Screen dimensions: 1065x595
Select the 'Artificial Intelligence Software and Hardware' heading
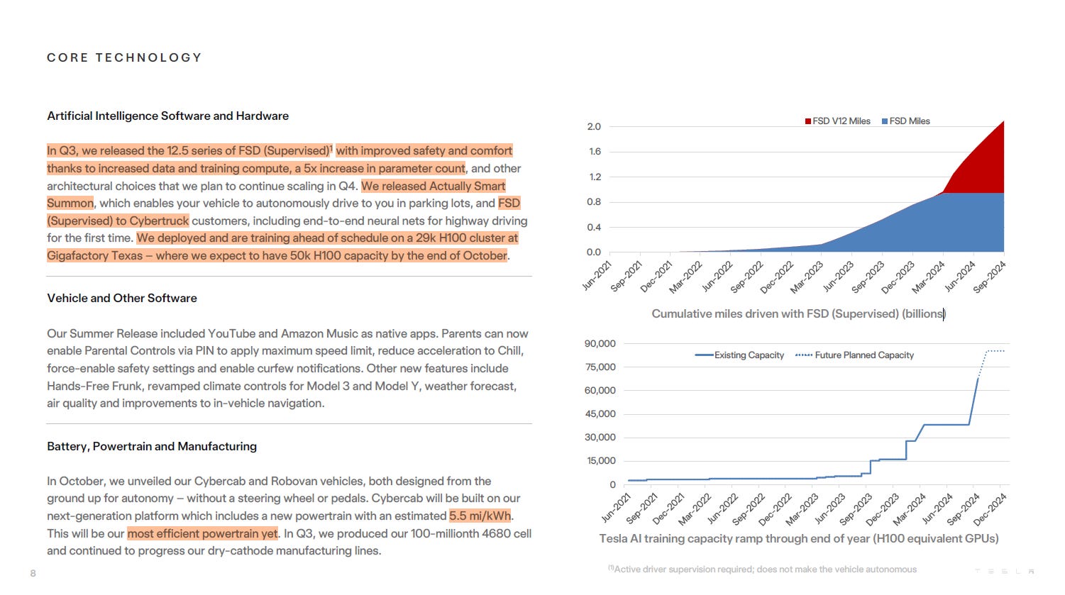[168, 116]
